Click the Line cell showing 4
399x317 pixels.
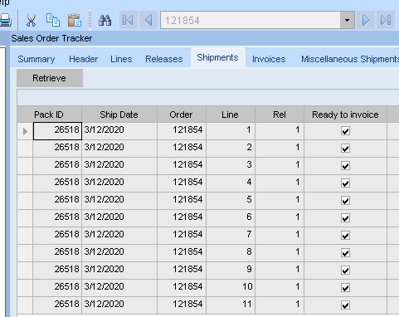[x=231, y=183]
